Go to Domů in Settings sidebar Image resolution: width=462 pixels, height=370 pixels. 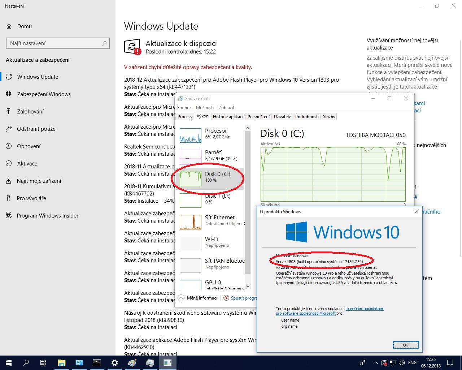click(x=24, y=26)
